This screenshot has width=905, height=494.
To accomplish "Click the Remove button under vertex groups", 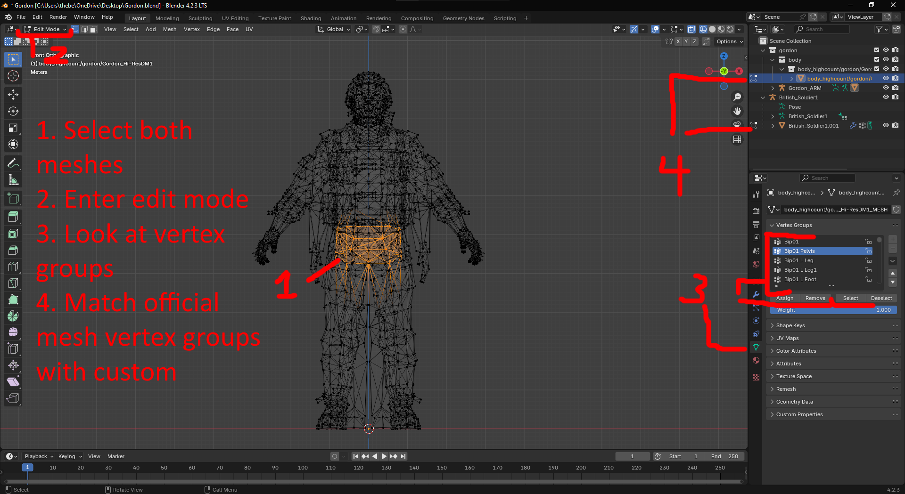I will [x=815, y=298].
